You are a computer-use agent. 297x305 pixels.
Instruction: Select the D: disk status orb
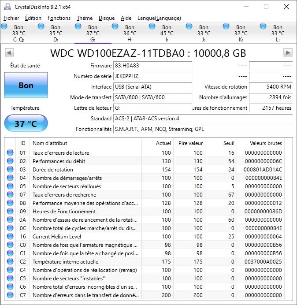[41, 26]
